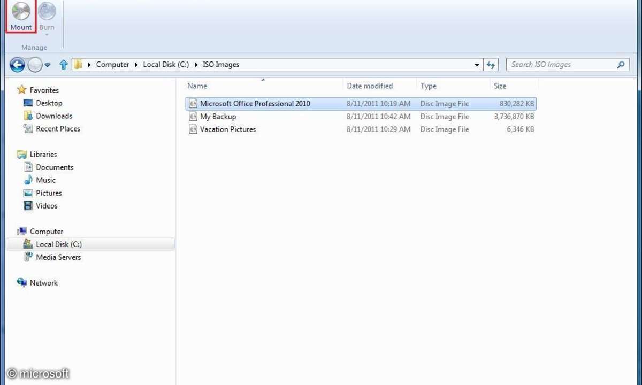Click the Pictures library icon
This screenshot has width=642, height=385.
coord(28,193)
